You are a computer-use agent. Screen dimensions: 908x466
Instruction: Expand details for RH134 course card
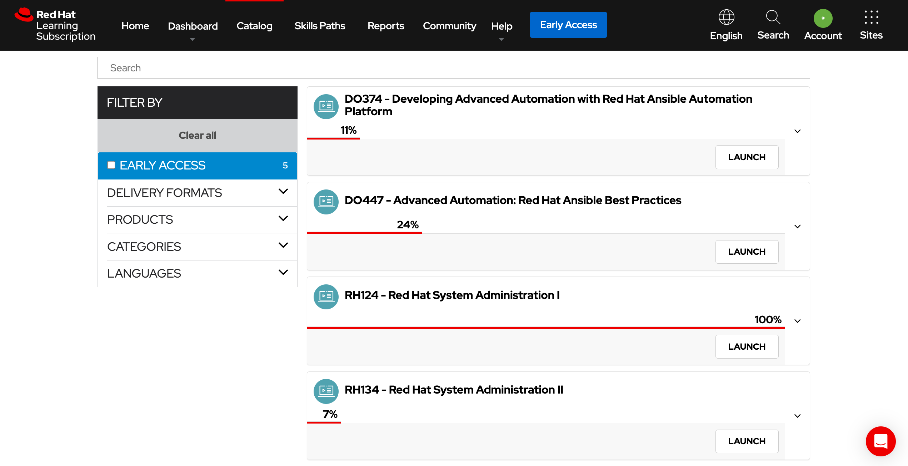tap(797, 415)
